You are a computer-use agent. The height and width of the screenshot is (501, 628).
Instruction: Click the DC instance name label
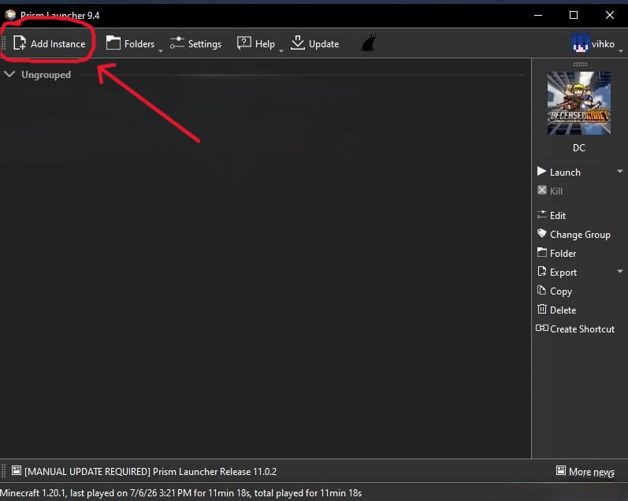(578, 148)
